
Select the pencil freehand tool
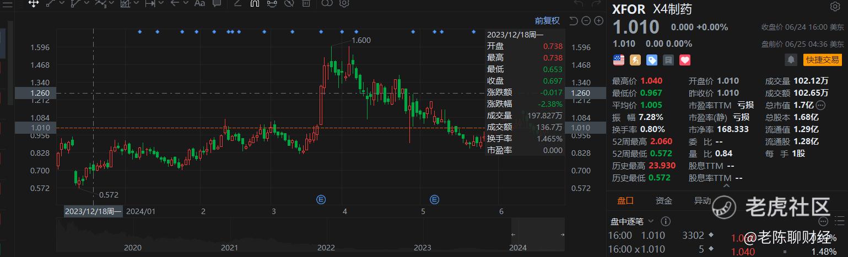tap(237, 3)
